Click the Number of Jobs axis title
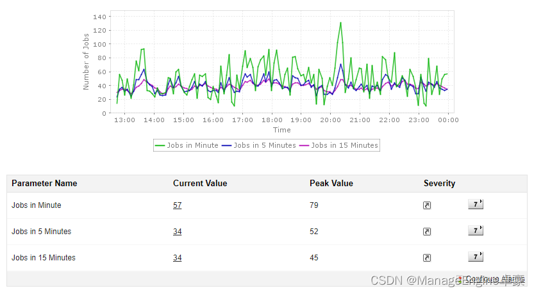Image resolution: width=534 pixels, height=293 pixels. tap(86, 61)
